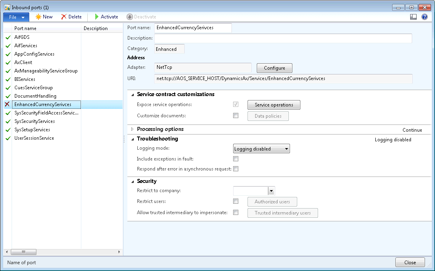Open the File menu
This screenshot has height=271, width=435.
point(16,17)
